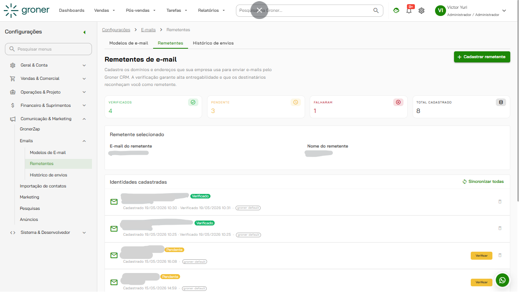
Task: Expand the user account chevron
Action: (504, 11)
